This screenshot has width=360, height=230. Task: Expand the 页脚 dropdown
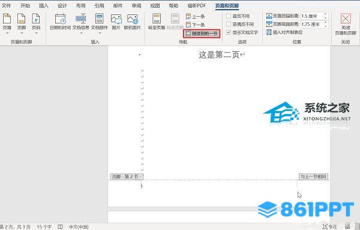22,33
